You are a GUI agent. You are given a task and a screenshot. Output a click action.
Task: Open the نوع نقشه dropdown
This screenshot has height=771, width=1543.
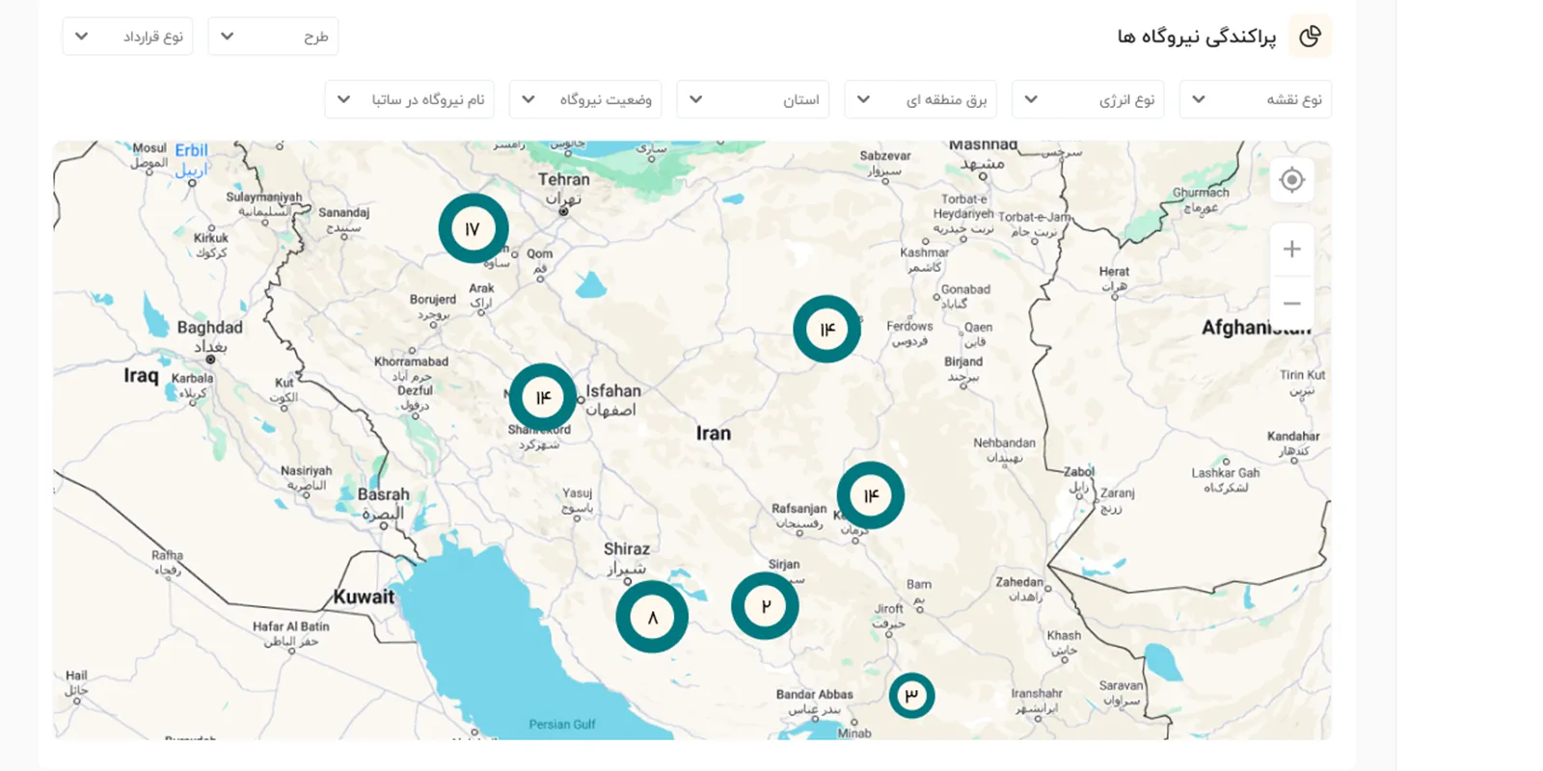[1255, 99]
